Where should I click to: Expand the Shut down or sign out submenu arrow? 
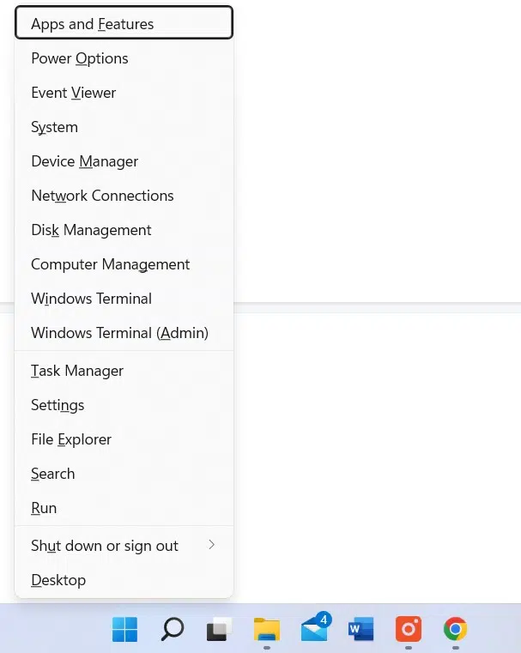pyautogui.click(x=211, y=545)
